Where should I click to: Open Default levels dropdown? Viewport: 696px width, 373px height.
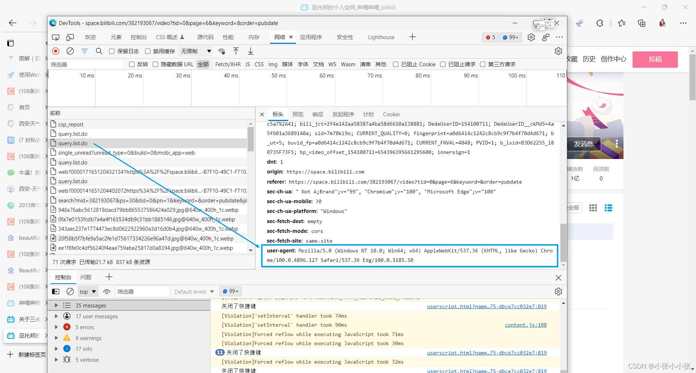[x=194, y=292]
